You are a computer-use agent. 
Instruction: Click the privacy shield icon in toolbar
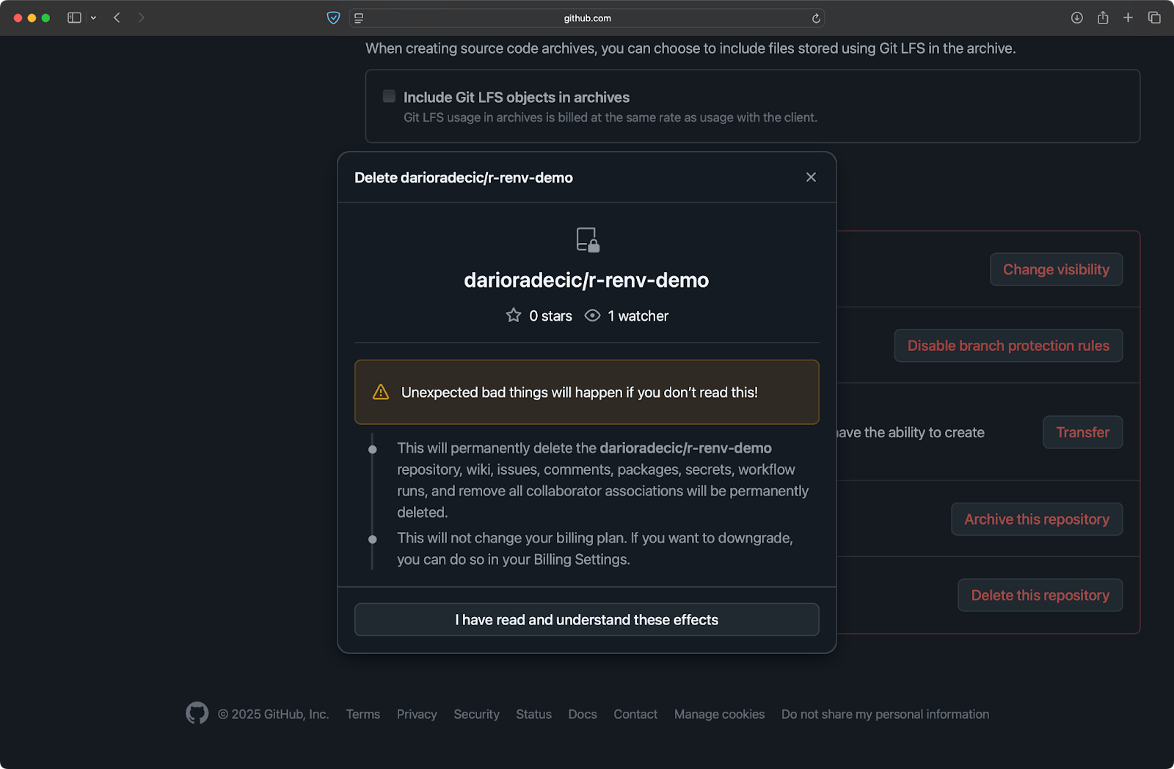333,18
